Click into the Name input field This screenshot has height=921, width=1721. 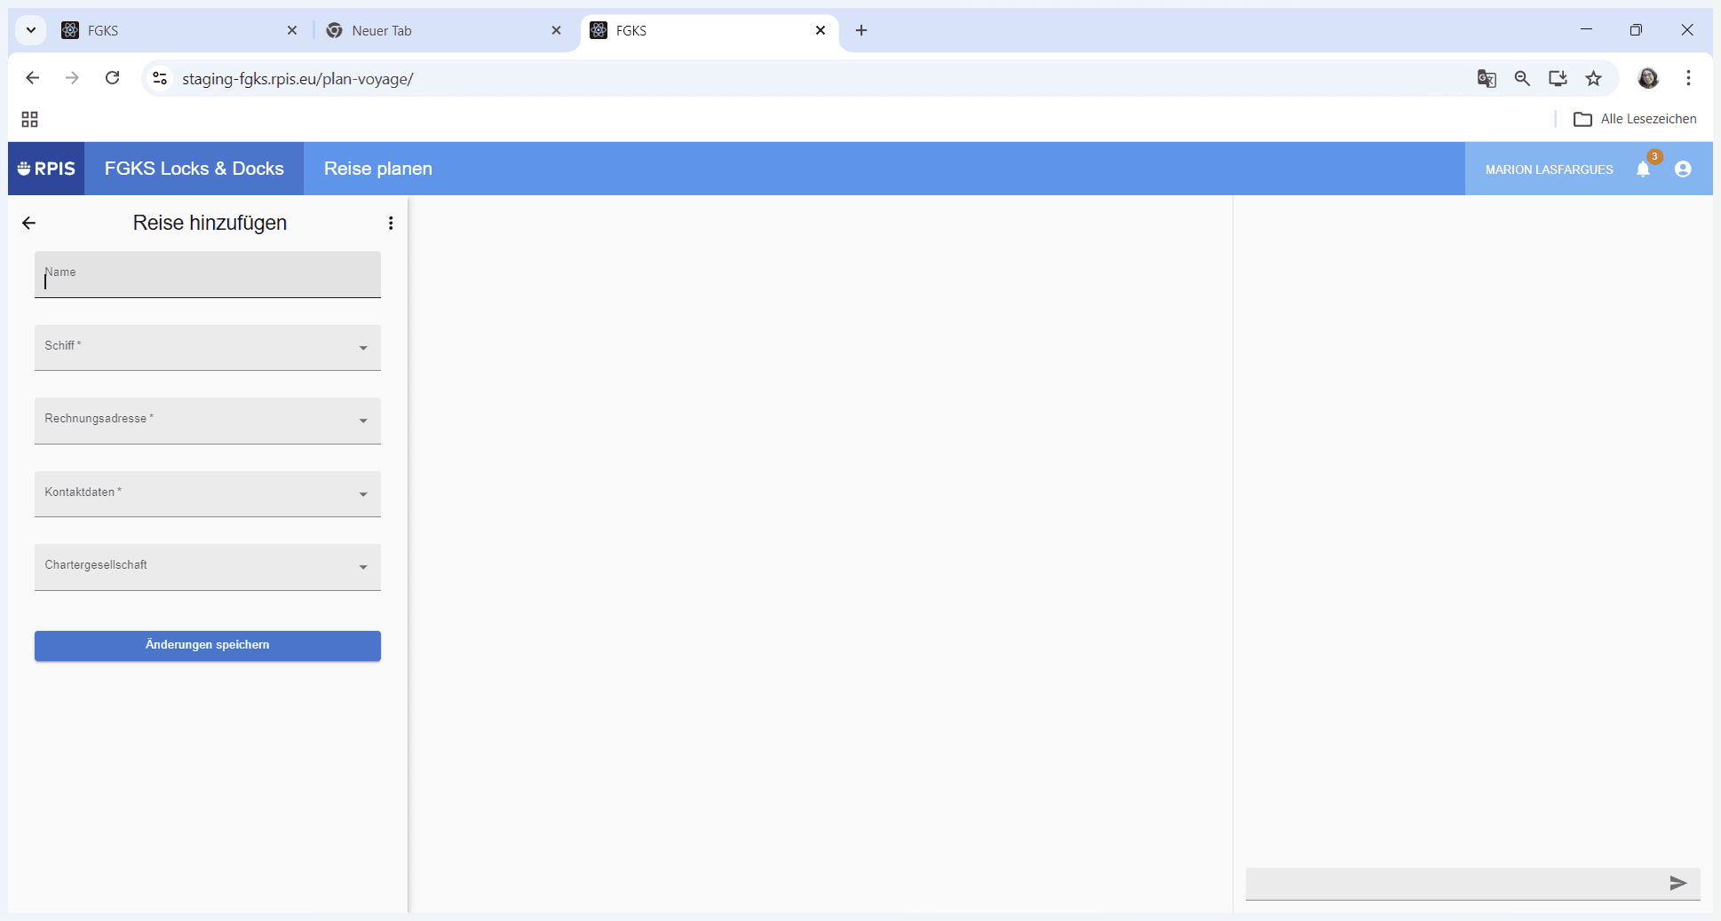[208, 274]
